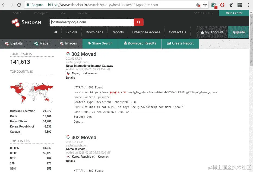Filter by HTTP service
This screenshot has height=172, width=253.
click(14, 153)
